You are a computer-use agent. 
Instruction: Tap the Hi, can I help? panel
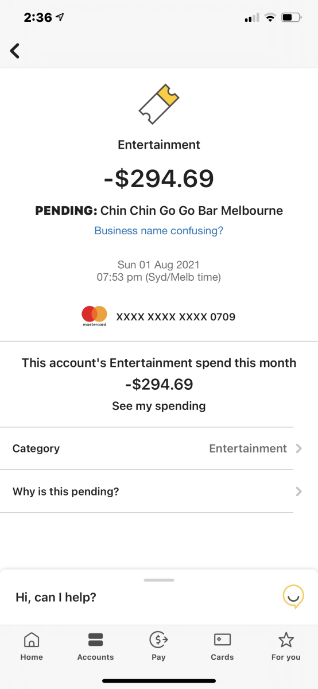tap(159, 597)
